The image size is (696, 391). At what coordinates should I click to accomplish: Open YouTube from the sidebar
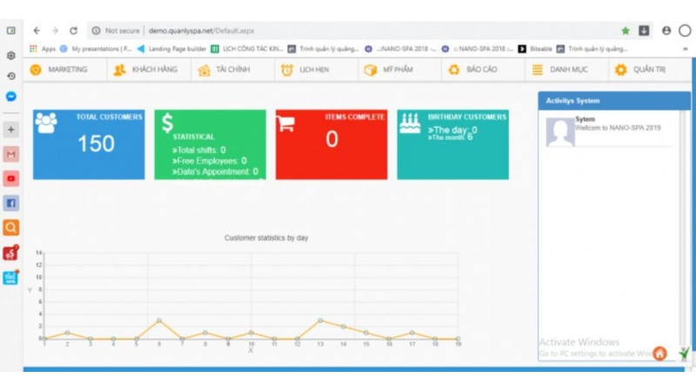coord(11,178)
